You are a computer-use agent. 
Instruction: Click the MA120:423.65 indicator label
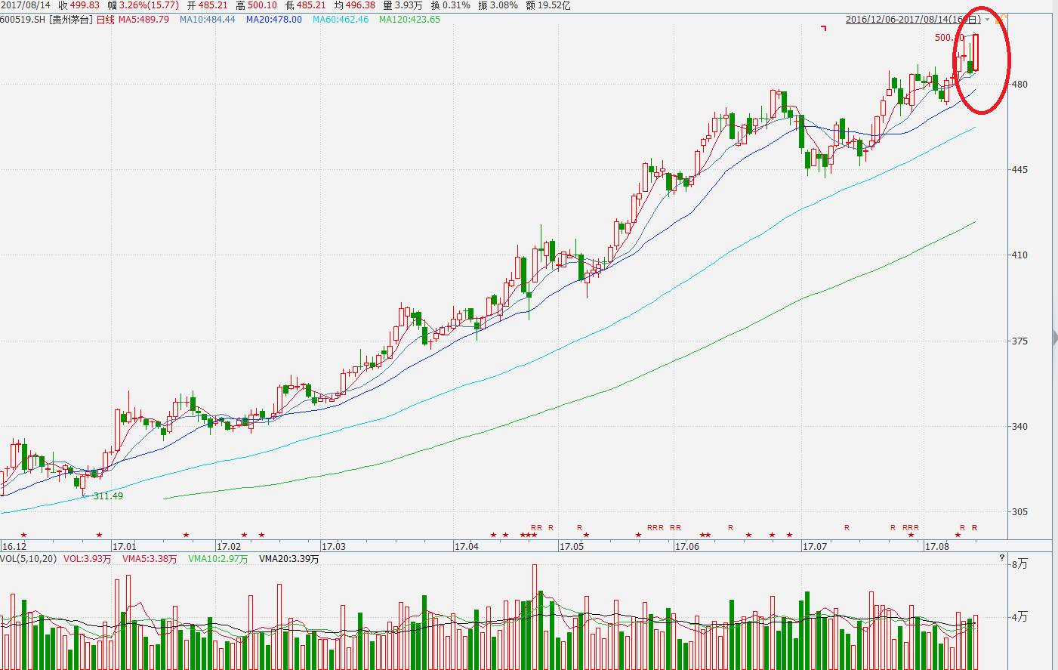pos(409,20)
